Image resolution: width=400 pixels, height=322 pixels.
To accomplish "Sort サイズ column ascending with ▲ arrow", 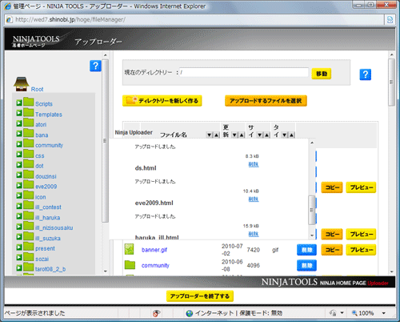I will (266, 135).
